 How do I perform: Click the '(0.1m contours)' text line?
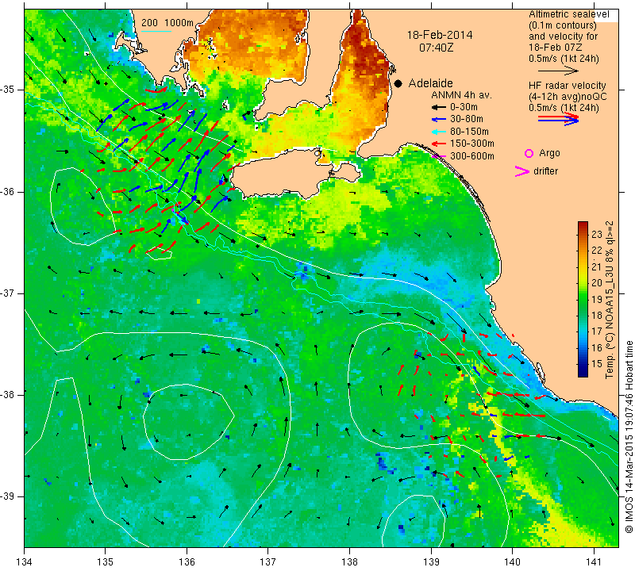point(563,25)
